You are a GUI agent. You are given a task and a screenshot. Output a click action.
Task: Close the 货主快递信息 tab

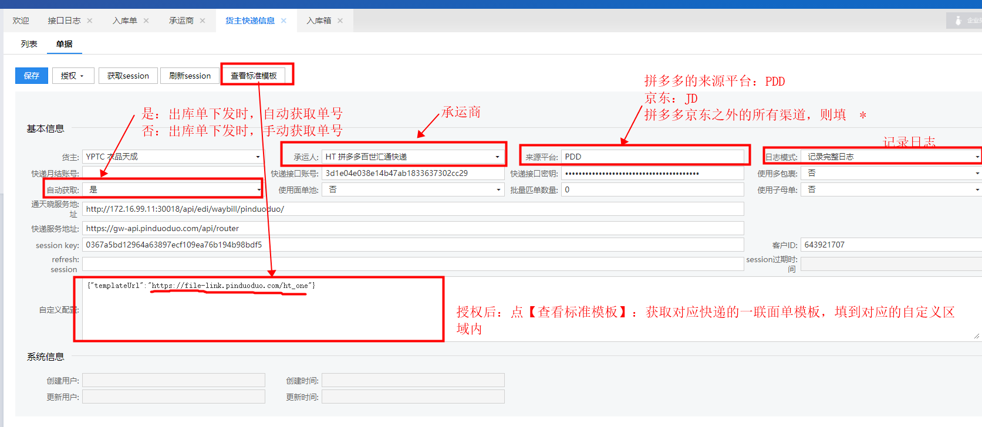click(284, 21)
